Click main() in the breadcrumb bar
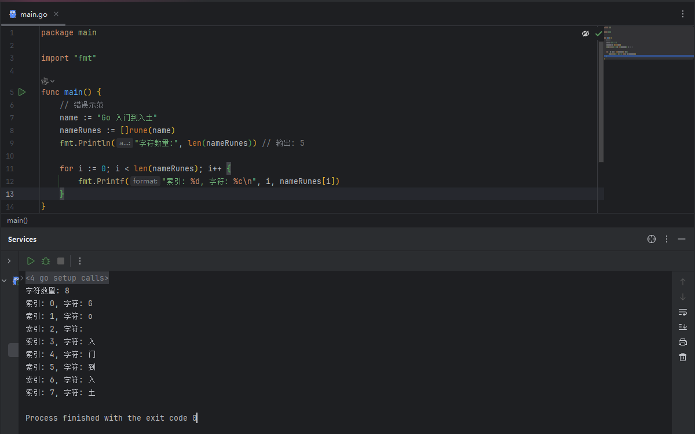 tap(17, 220)
